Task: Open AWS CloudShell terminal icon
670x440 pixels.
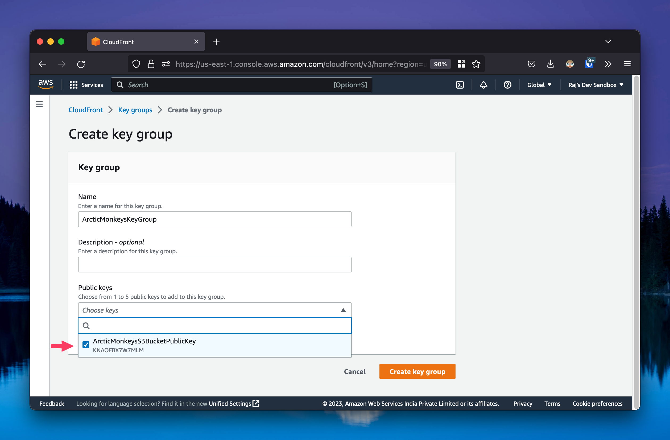Action: pos(460,85)
